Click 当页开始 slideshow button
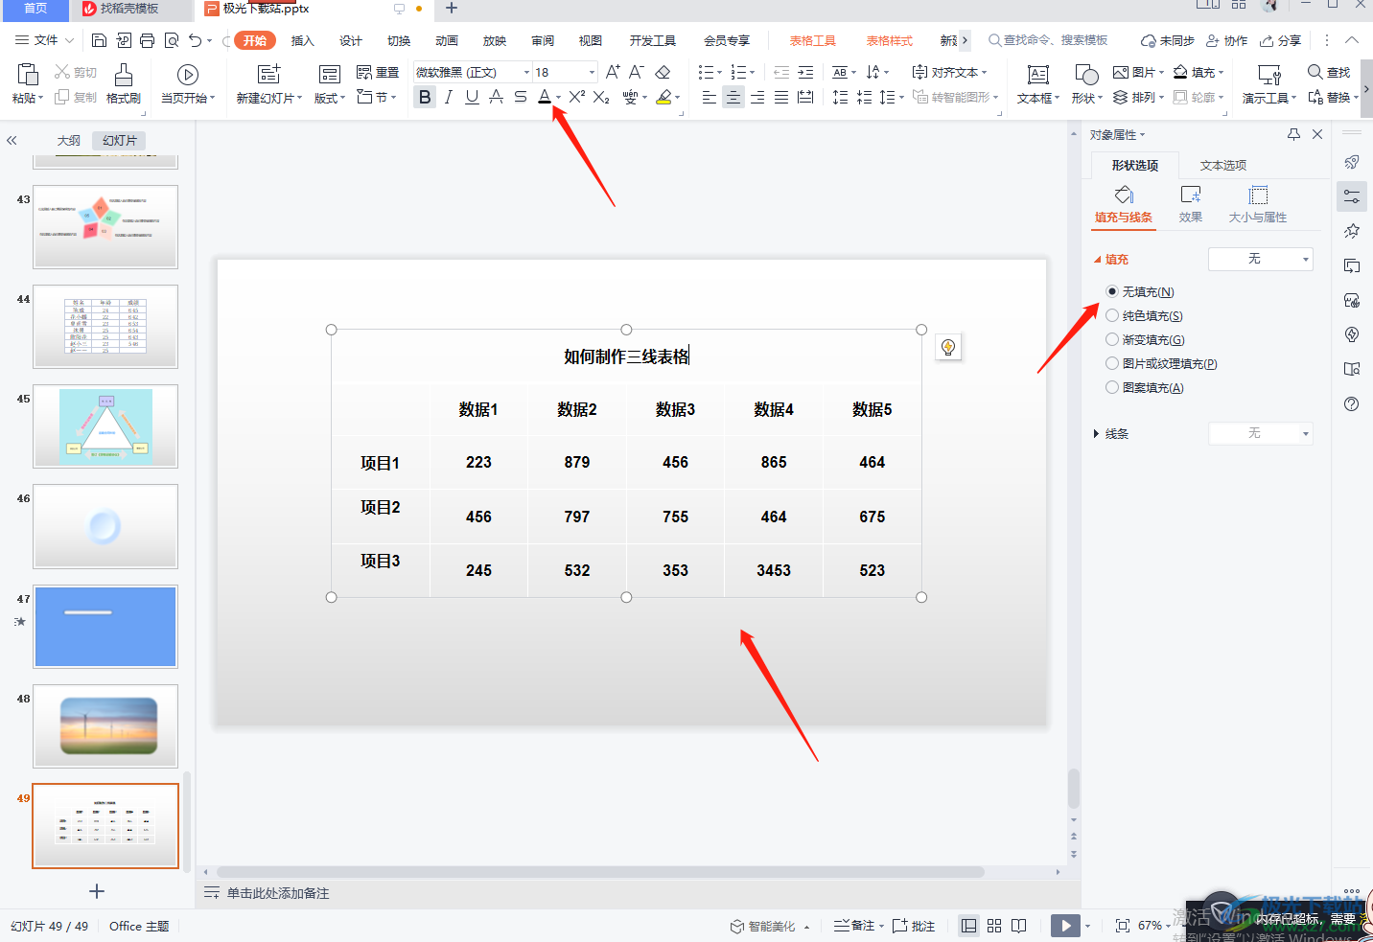This screenshot has height=942, width=1373. [x=188, y=83]
